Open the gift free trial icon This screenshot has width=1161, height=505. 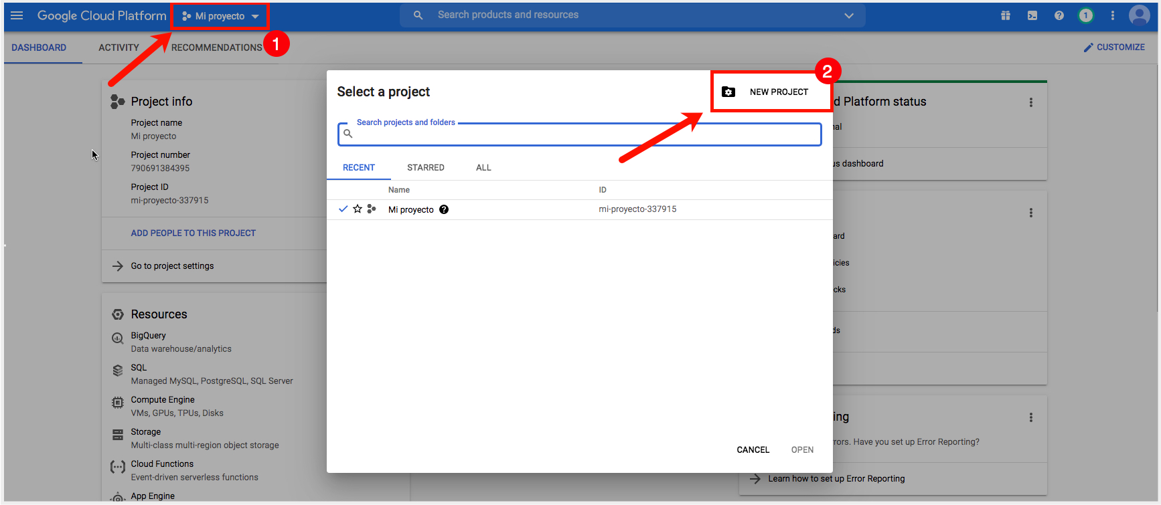1006,15
